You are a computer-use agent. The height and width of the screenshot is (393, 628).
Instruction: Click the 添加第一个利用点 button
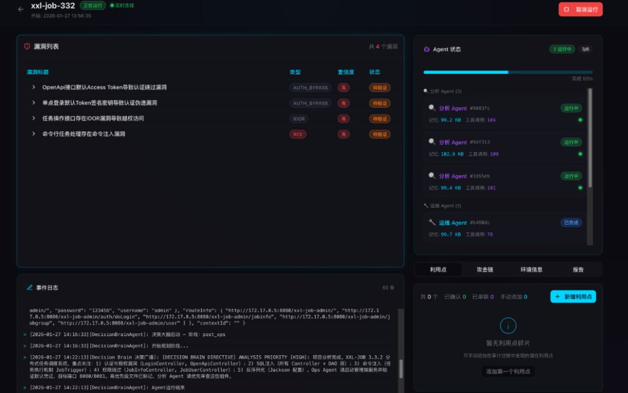click(x=508, y=372)
